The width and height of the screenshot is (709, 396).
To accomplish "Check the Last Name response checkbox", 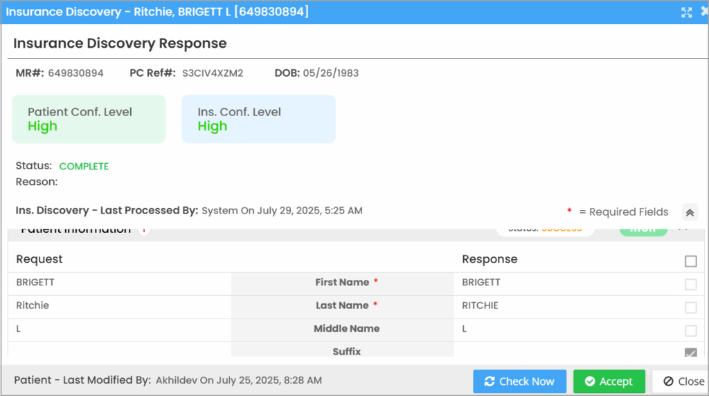I will tap(690, 308).
